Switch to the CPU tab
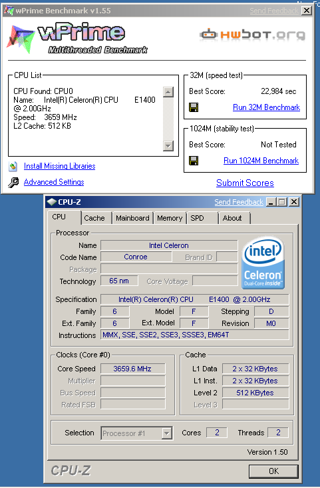 pos(64,217)
